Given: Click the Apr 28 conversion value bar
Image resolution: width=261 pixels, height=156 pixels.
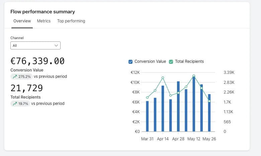Looking at the screenshot, I should pyautogui.click(x=178, y=106).
